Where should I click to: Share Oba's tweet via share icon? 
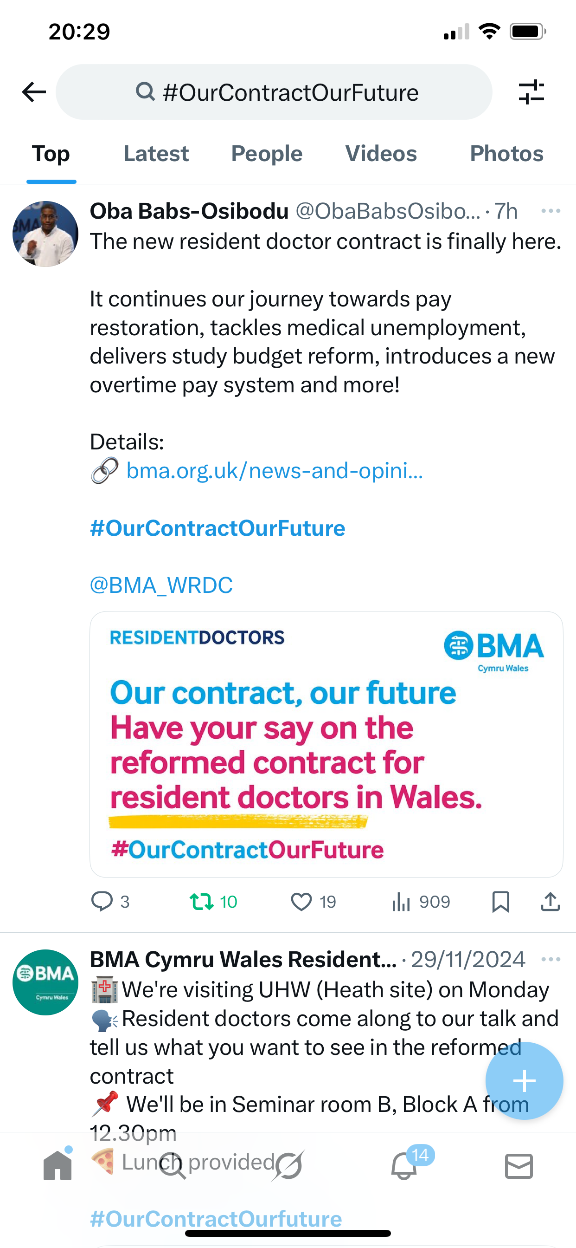(550, 901)
